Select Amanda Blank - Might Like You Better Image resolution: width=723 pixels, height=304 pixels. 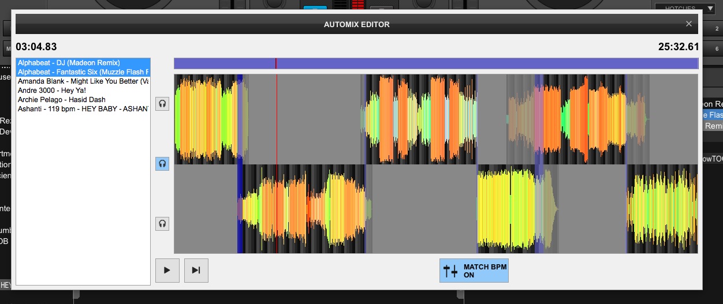(x=83, y=81)
